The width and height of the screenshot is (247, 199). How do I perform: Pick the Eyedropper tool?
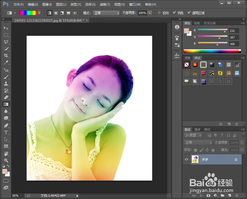pos(6,62)
